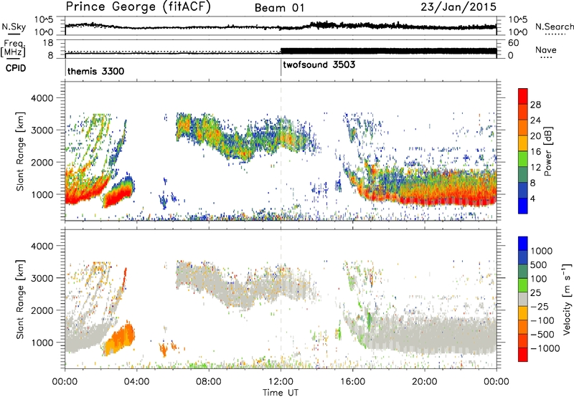Pick the red bottom segment of velocity colorbar

(523, 355)
